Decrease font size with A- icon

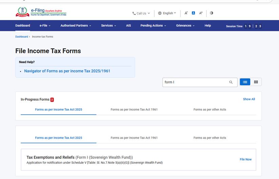click(186, 13)
